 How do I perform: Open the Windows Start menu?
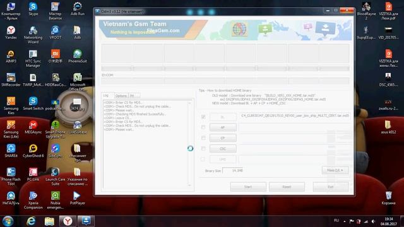pos(8,221)
